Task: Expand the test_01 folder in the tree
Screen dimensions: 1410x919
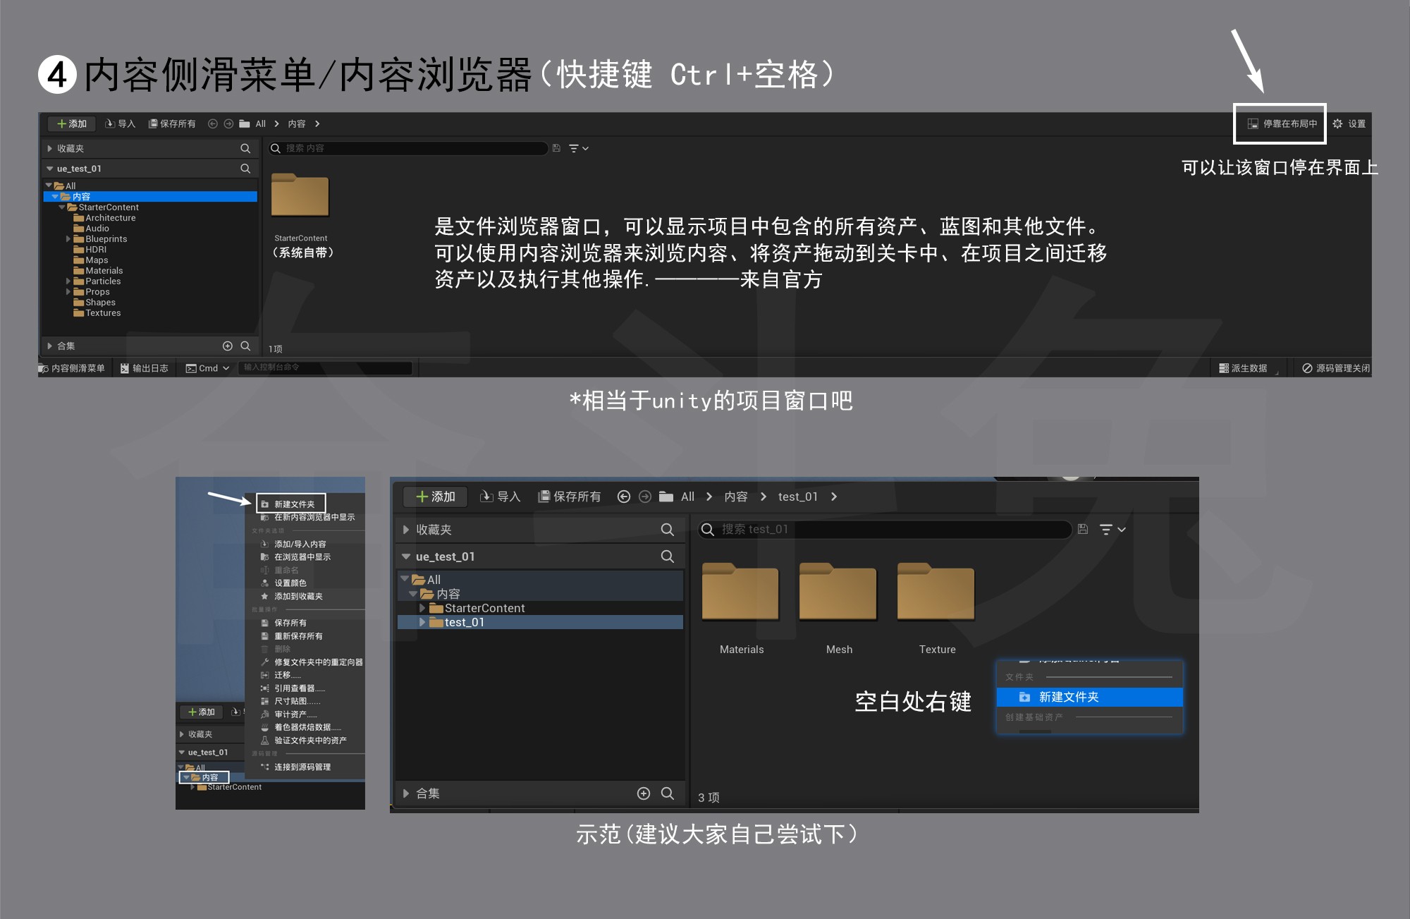Action: (x=422, y=622)
